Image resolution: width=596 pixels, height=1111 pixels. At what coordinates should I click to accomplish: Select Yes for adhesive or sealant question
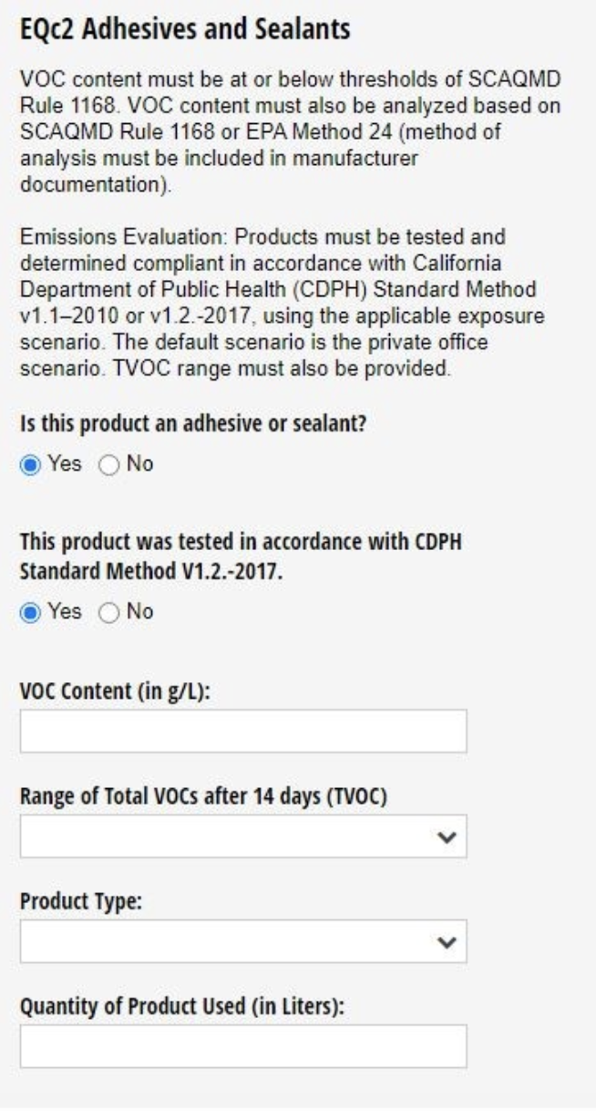tap(28, 464)
